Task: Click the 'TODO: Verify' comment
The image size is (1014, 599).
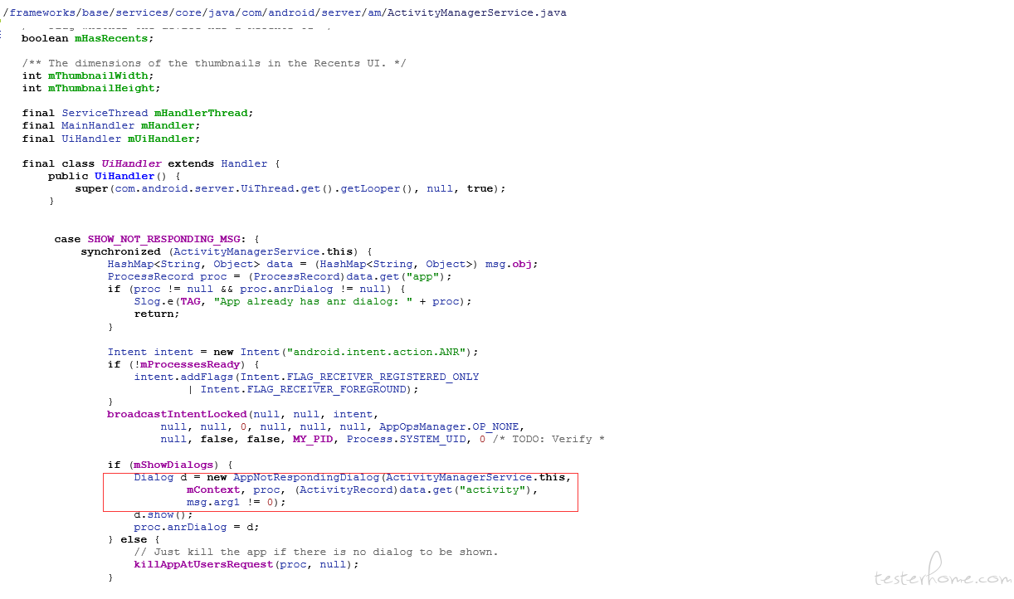Action: 549,439
